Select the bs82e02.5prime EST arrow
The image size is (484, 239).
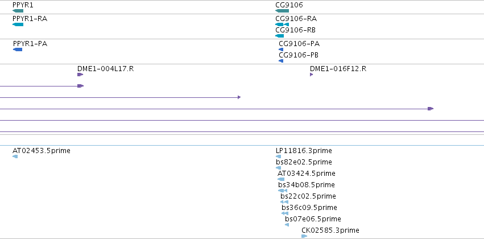coord(279,168)
